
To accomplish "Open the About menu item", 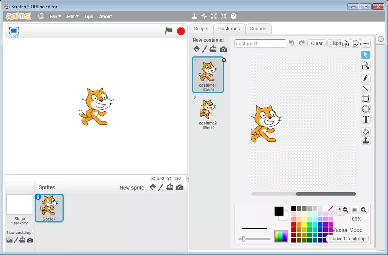I will click(105, 16).
